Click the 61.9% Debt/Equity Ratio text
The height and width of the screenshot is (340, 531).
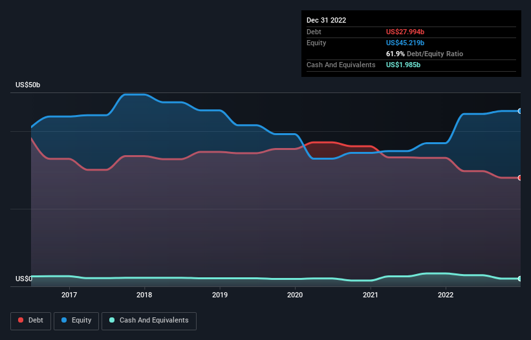pos(425,54)
